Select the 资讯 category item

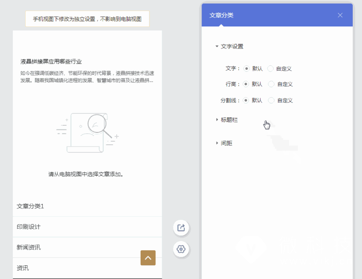(x=23, y=268)
